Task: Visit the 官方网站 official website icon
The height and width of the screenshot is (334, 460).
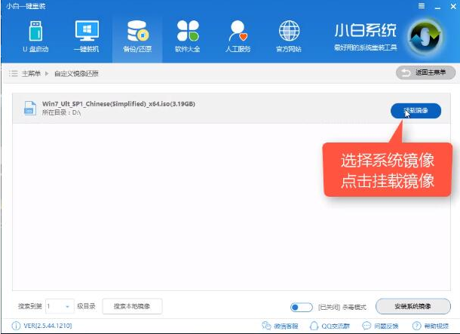Action: [x=289, y=36]
